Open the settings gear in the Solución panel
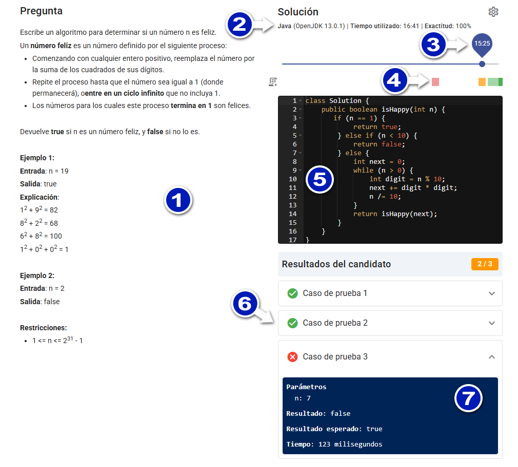Viewport: 518px width, 467px height. (493, 12)
